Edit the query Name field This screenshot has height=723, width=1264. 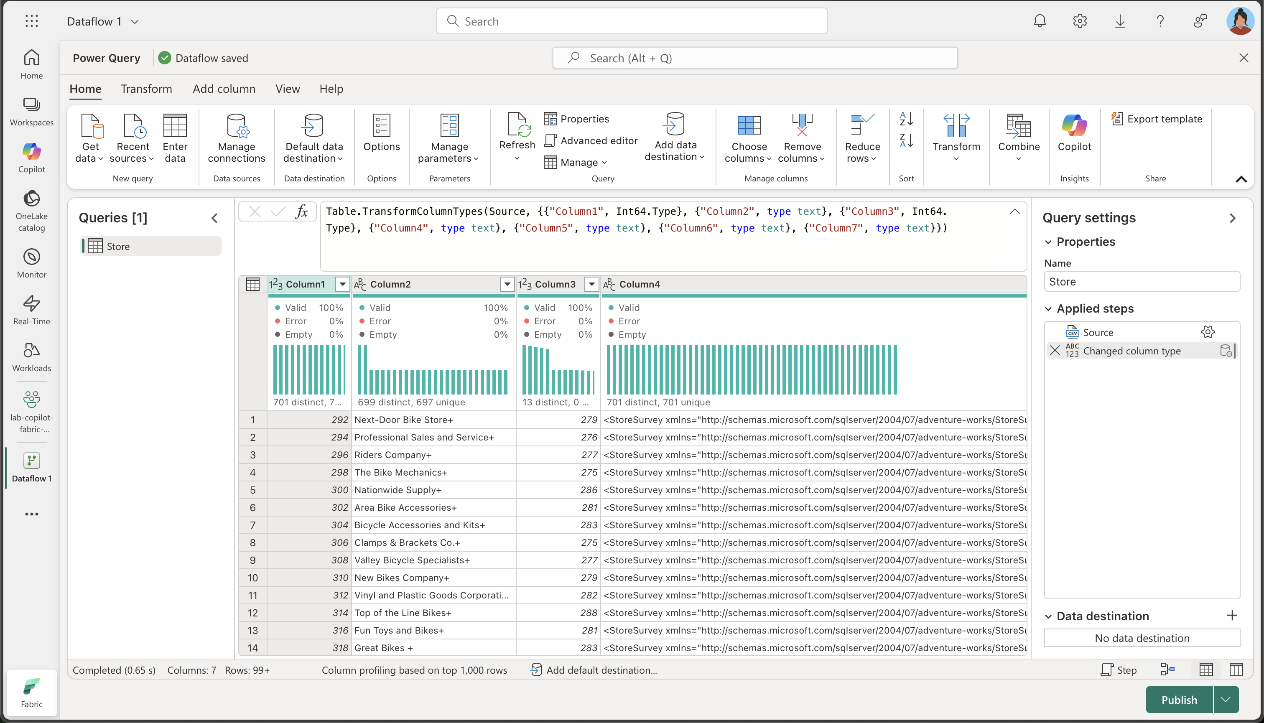[1142, 282]
